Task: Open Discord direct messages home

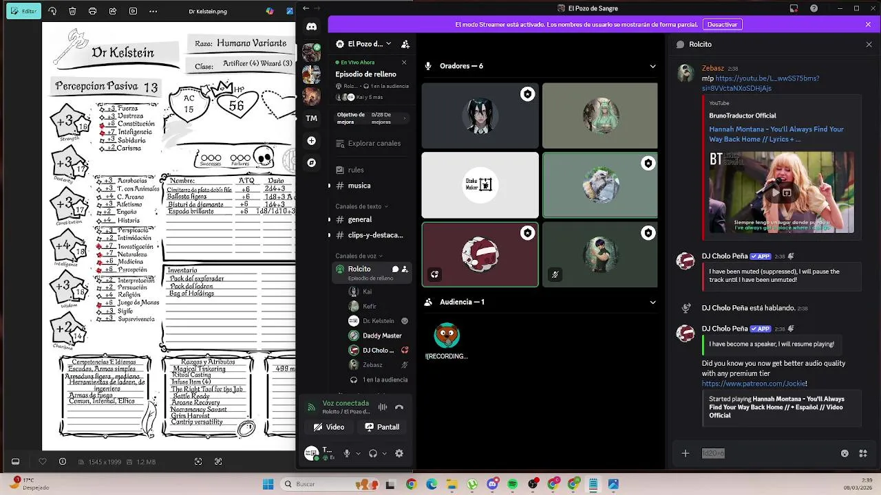Action: point(311,27)
